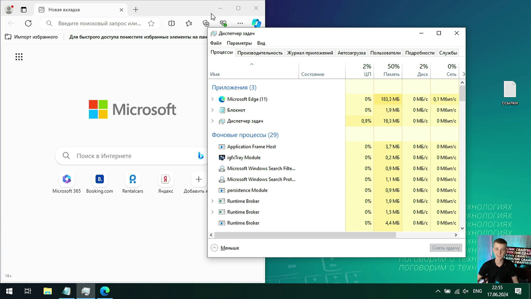Screen dimensions: 531x299
Task: Click the ENG language indicator
Action: tap(477, 291)
